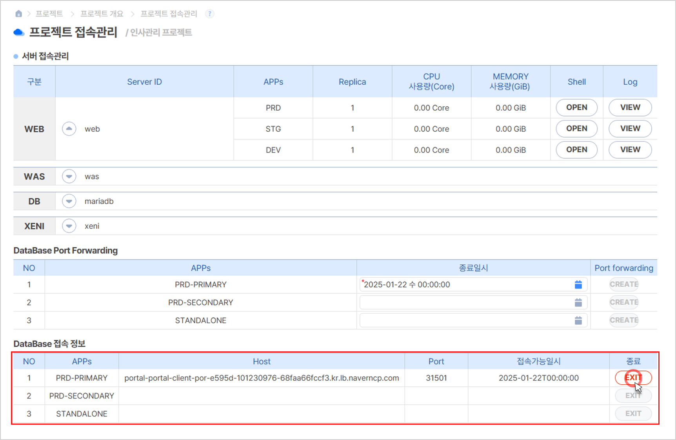
Task: Click EXIT for STANDALONE connection
Action: click(x=633, y=414)
